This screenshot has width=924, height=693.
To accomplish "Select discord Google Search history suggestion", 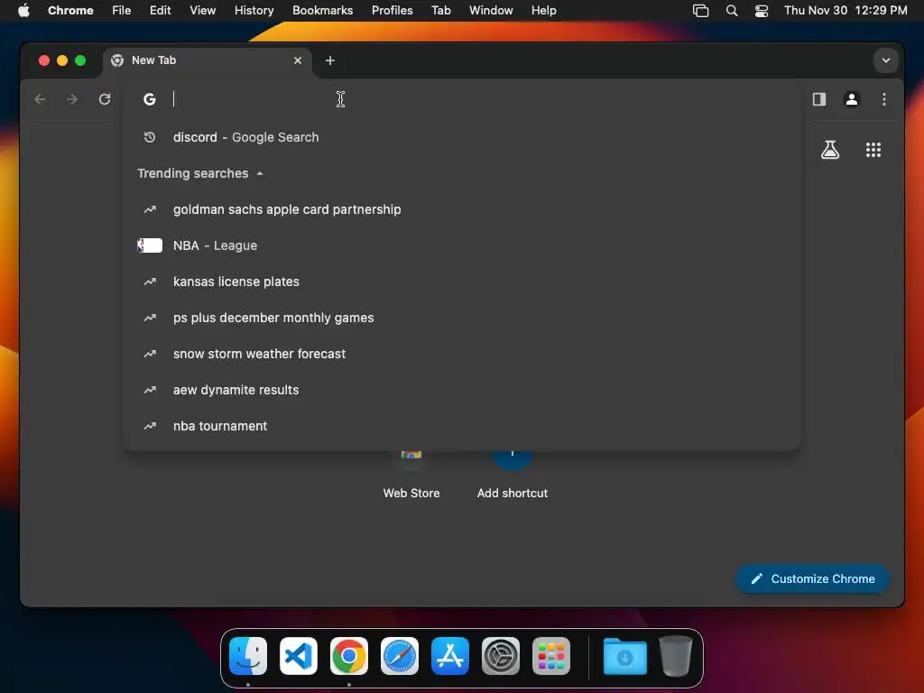I will pyautogui.click(x=462, y=137).
